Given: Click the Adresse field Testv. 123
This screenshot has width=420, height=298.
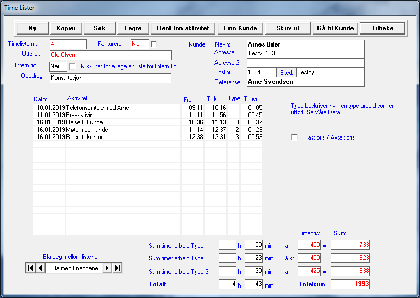Looking at the screenshot, I should [x=305, y=53].
